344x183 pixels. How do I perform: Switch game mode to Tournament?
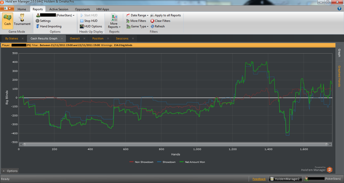(22, 20)
